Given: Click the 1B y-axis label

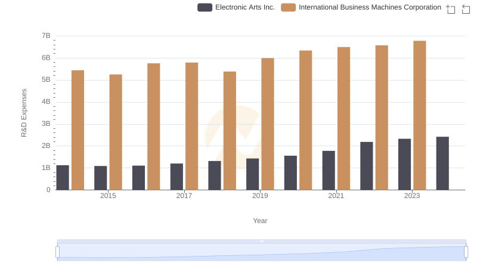Looking at the screenshot, I should point(46,168).
